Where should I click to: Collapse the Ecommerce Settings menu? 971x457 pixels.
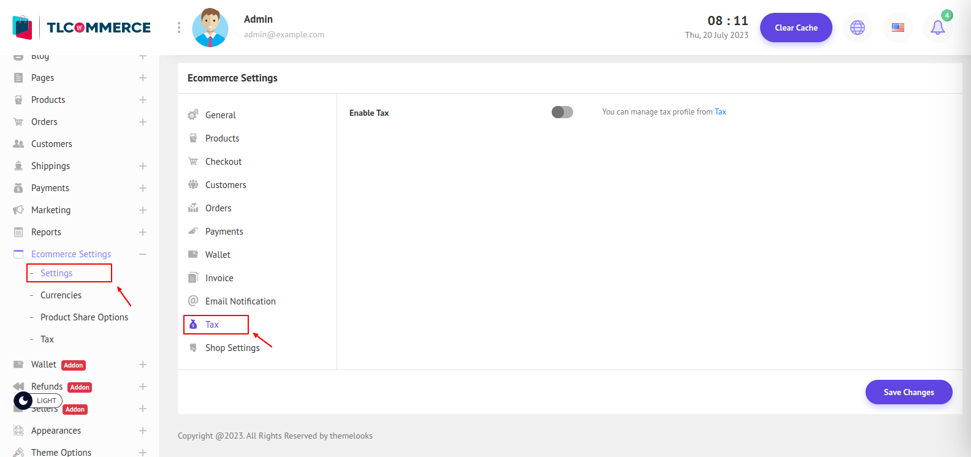142,254
